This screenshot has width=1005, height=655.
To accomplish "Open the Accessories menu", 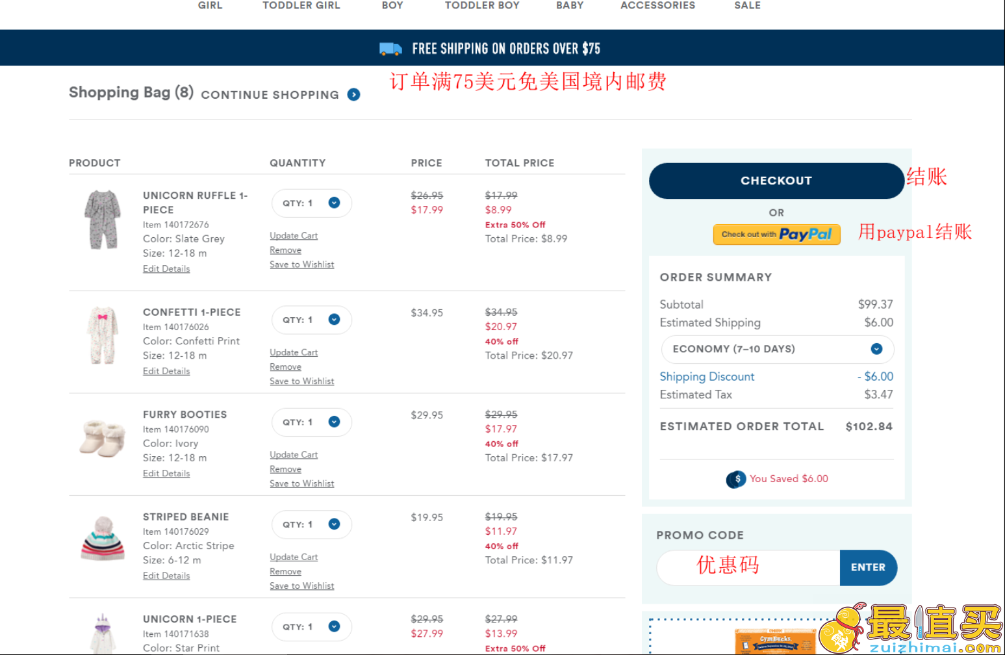I will (657, 5).
